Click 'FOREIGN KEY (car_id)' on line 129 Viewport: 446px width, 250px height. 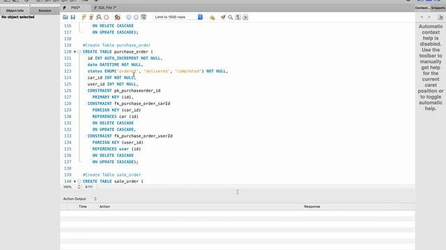tap(116, 110)
